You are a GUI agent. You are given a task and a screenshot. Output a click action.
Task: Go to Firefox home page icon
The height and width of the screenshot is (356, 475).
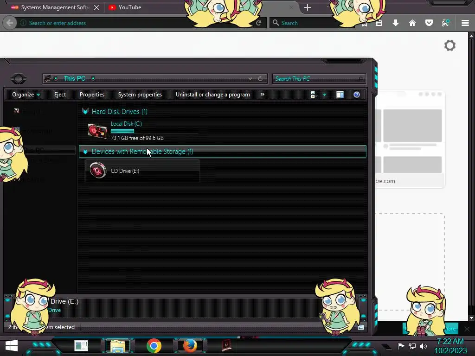[x=412, y=23]
